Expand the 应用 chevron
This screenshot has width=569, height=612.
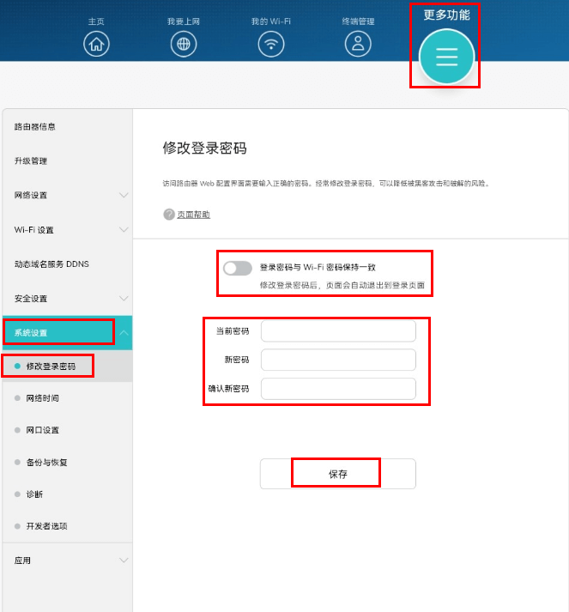tap(124, 560)
